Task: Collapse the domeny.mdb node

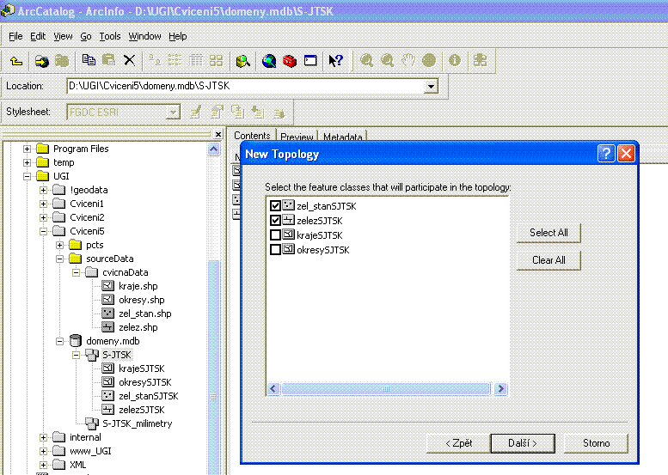Action: (59, 341)
